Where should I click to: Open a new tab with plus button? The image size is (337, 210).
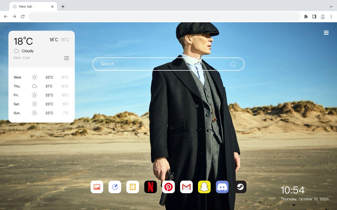pyautogui.click(x=63, y=7)
